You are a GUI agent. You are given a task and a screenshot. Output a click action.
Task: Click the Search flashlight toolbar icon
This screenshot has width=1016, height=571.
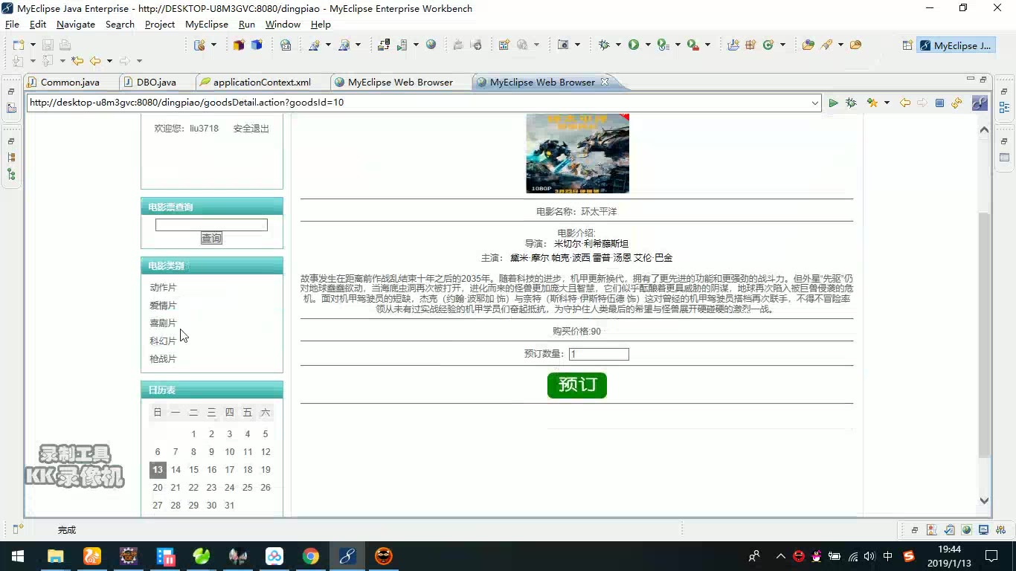coord(827,45)
